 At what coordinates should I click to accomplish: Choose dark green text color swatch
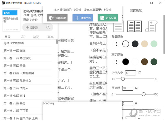154,62
